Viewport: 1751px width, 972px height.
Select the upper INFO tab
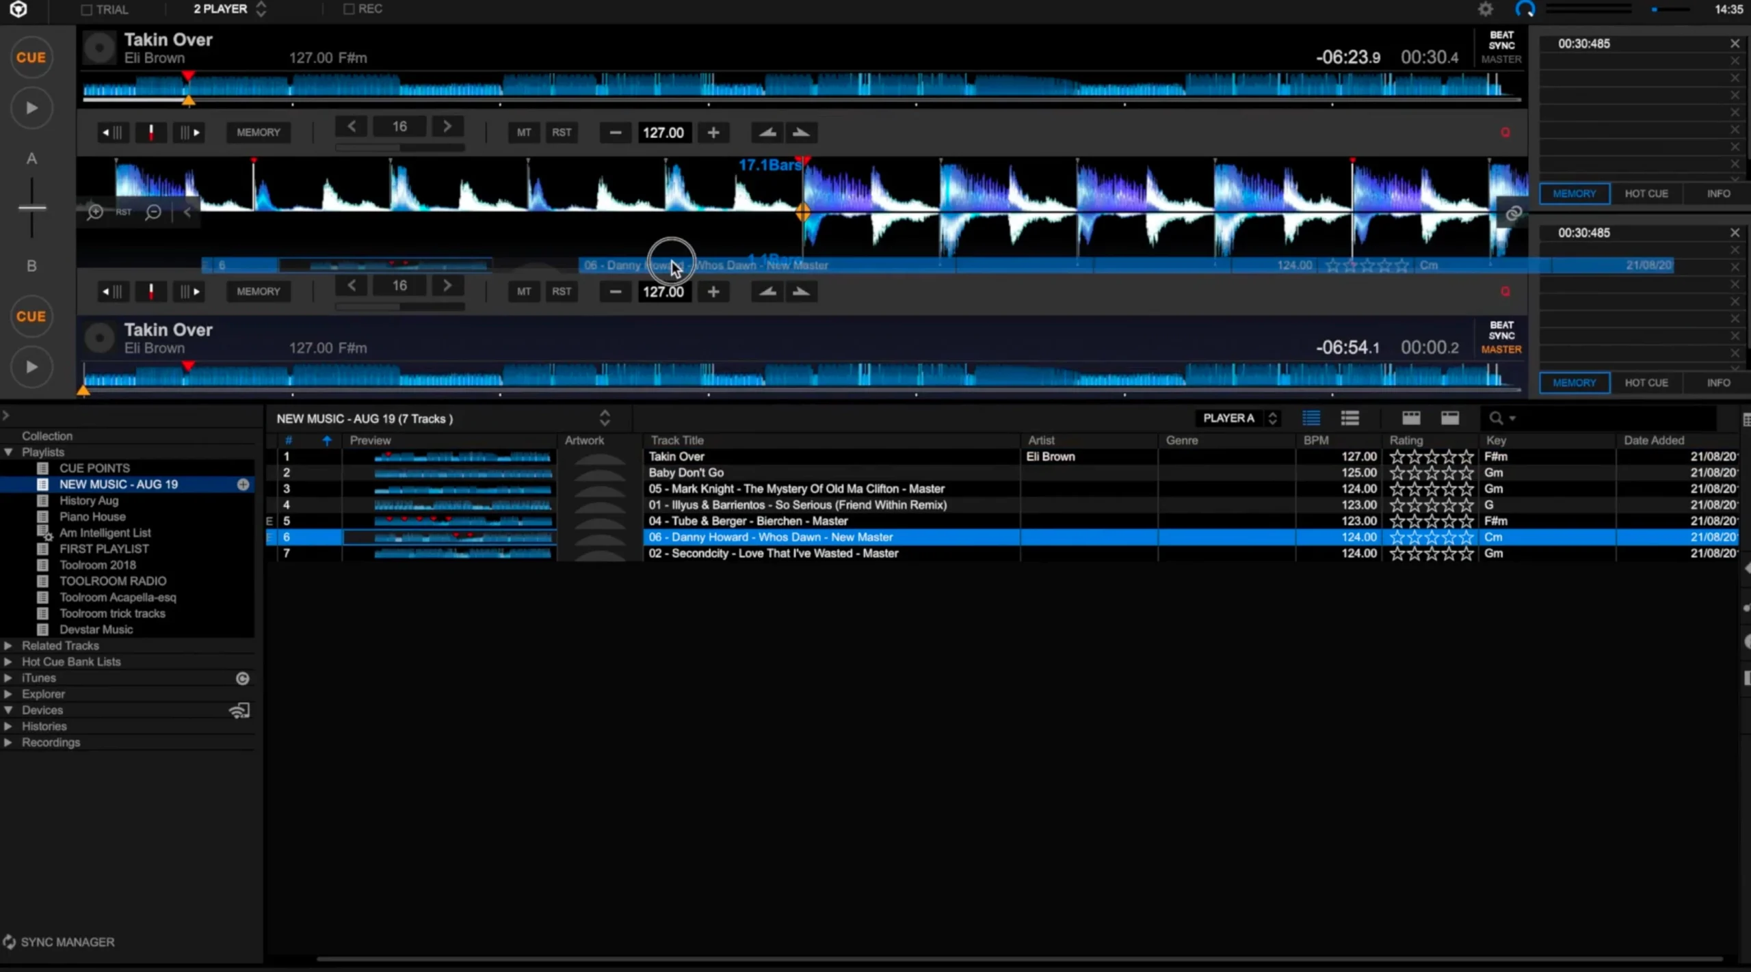(1717, 194)
